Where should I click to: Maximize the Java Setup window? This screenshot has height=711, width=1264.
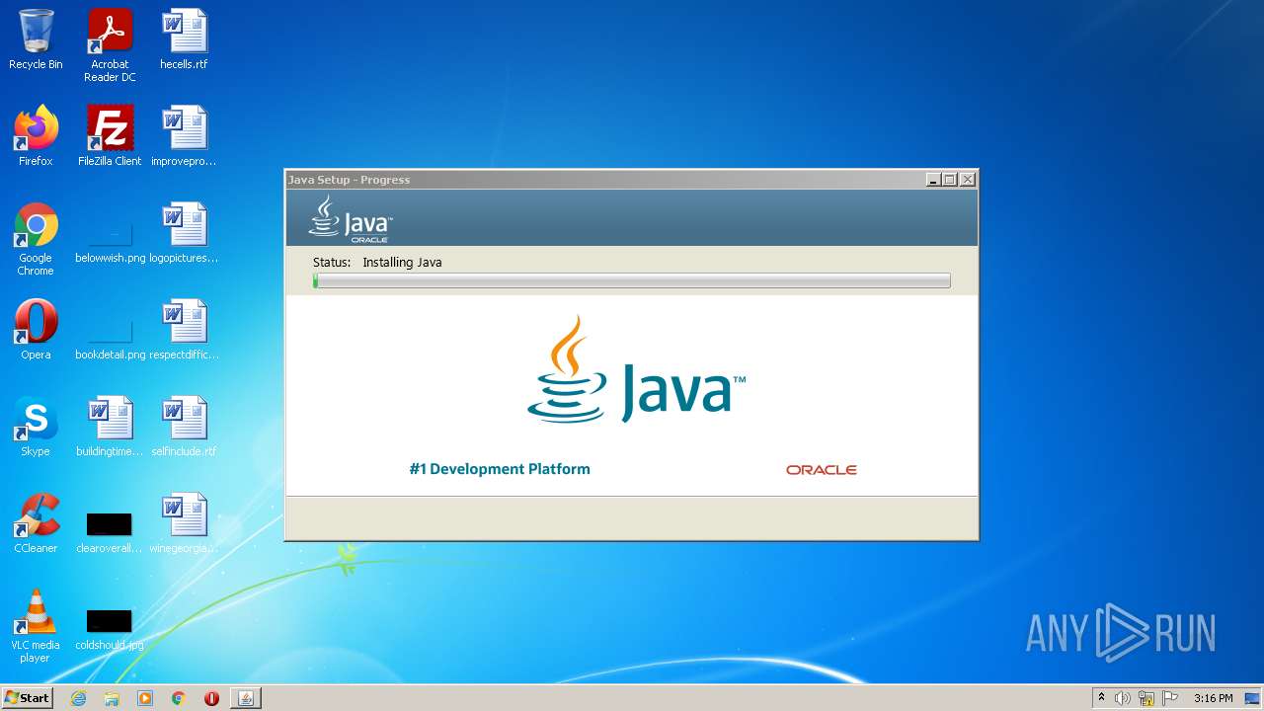[x=950, y=180]
